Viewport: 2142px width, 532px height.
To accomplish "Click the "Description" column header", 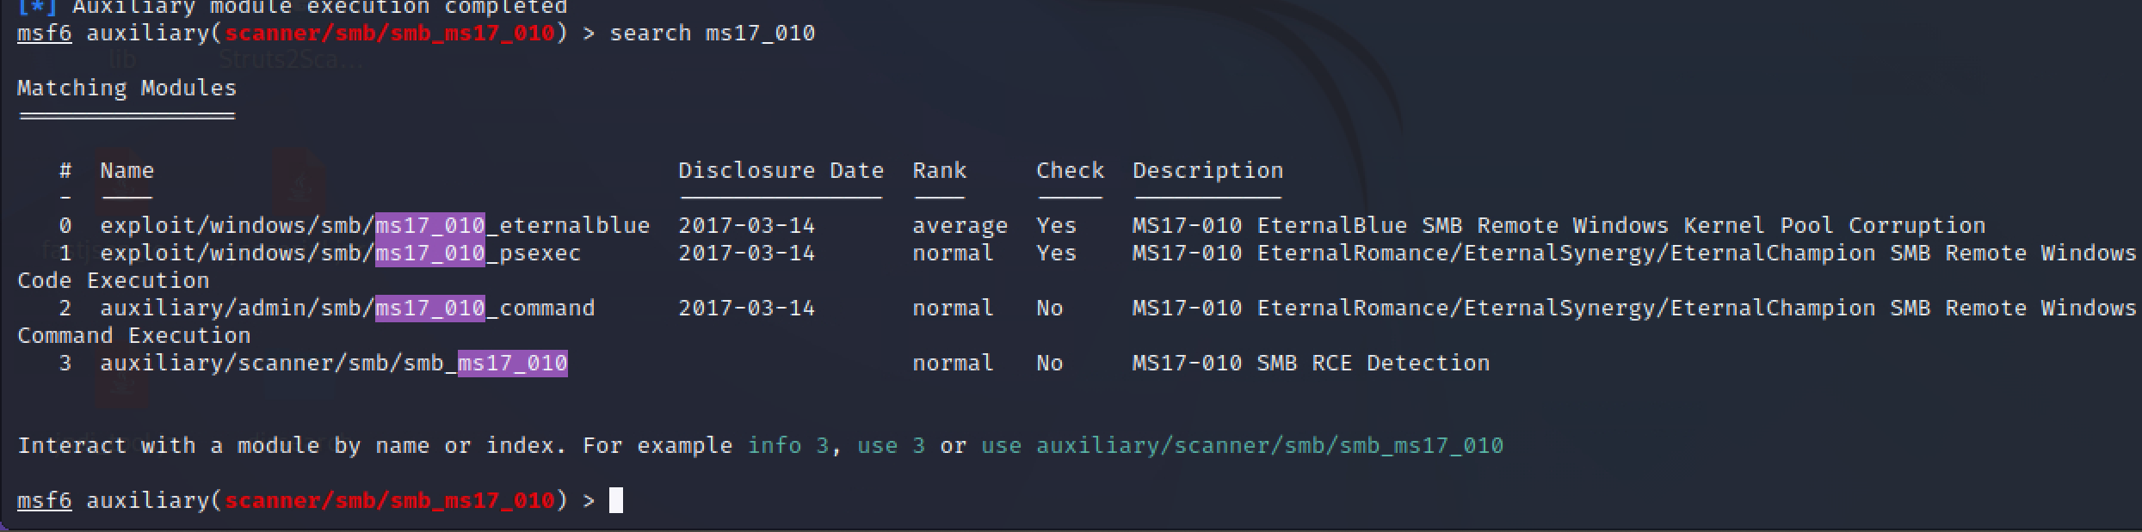I will click(1207, 171).
